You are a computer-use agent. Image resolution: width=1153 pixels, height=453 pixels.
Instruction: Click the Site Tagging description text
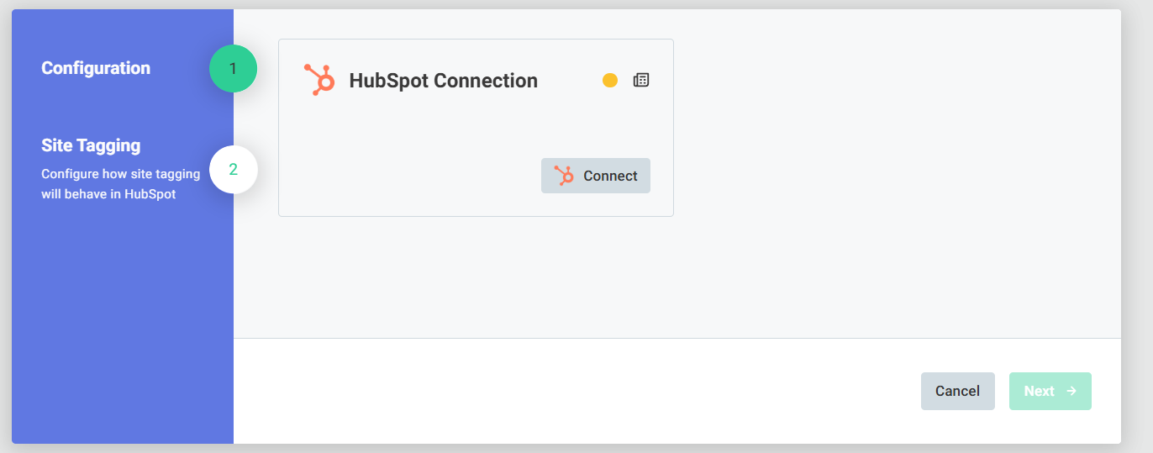[x=120, y=184]
